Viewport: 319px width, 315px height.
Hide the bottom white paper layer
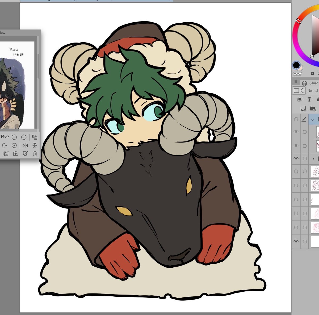(x=296, y=241)
